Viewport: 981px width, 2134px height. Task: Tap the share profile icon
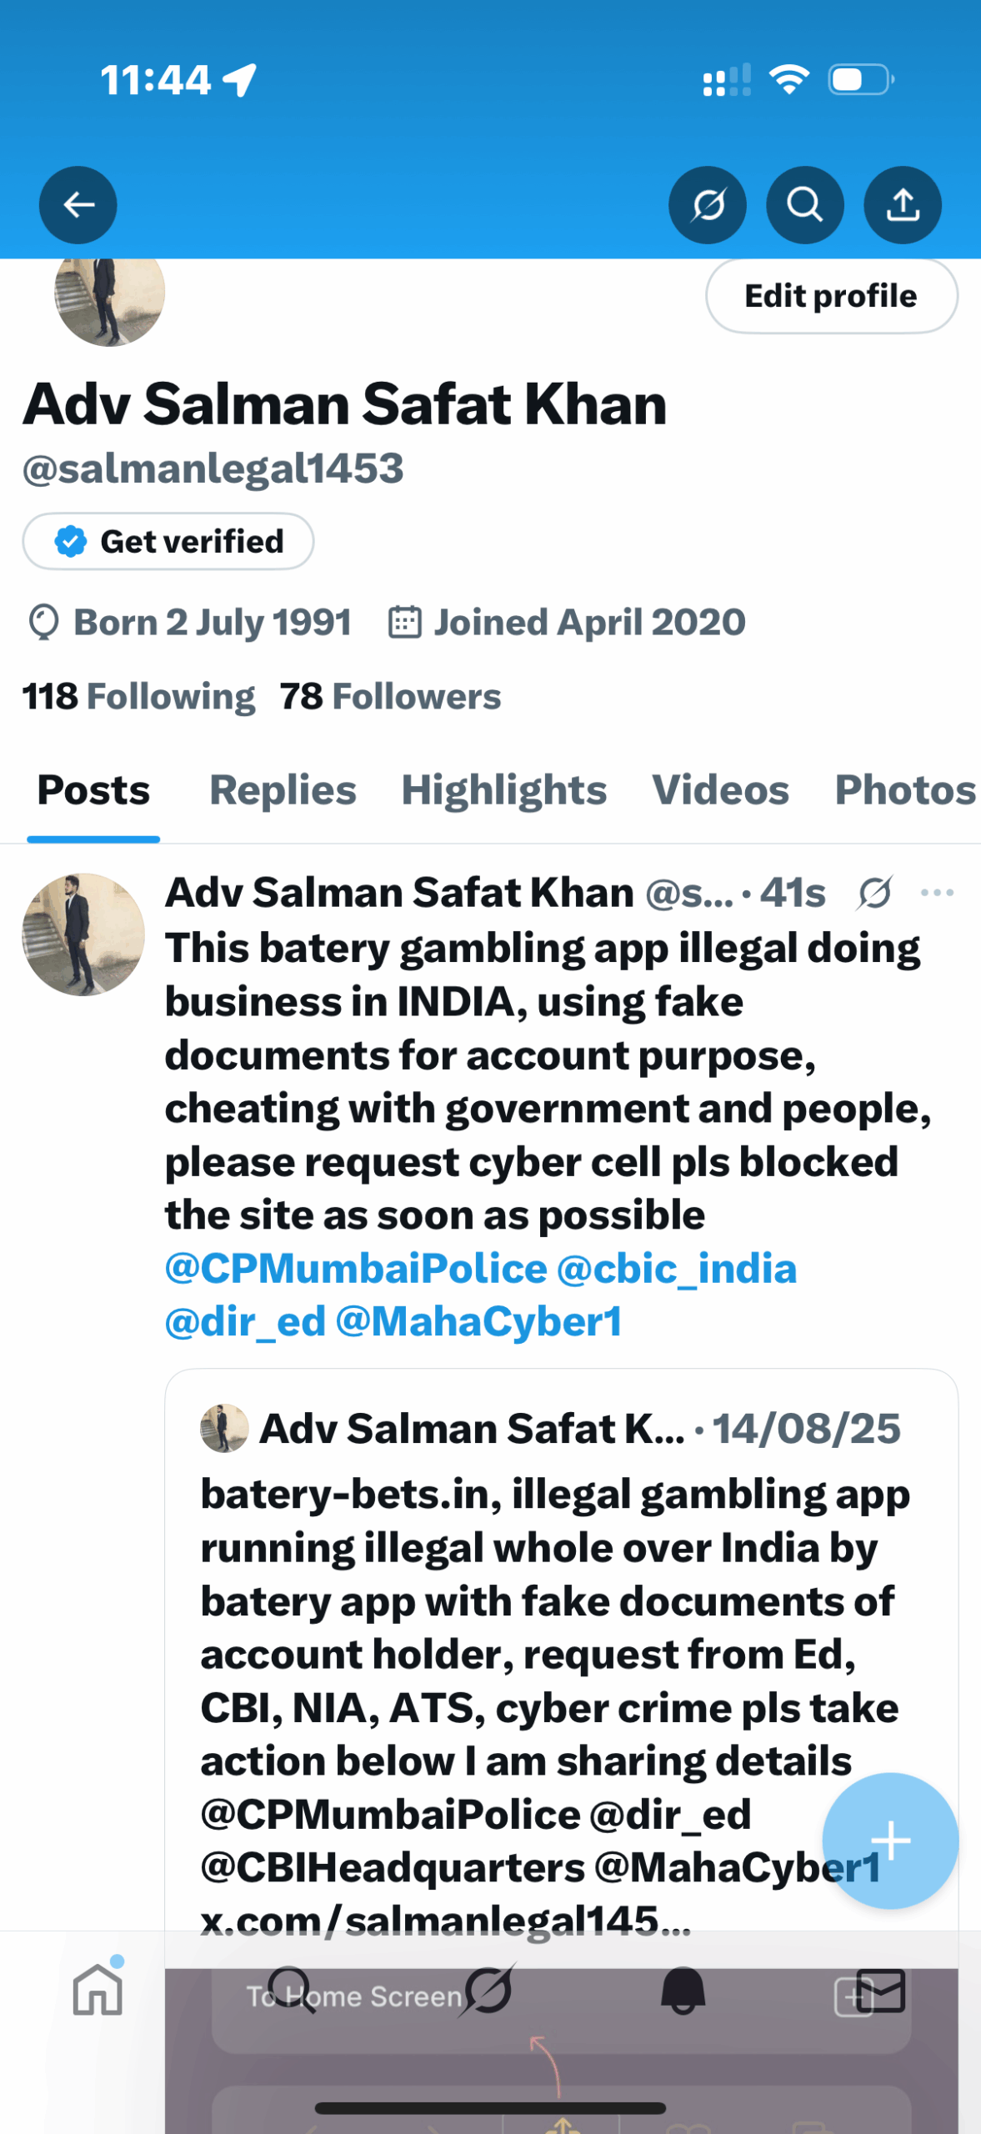coord(902,205)
